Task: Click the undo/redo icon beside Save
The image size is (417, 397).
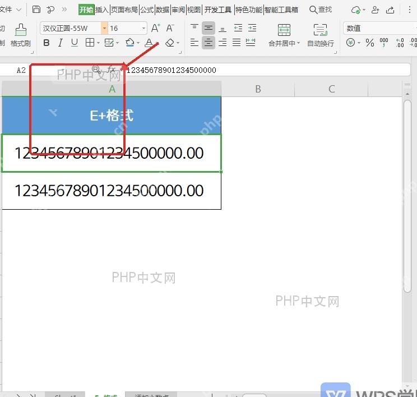Action: click(50, 10)
